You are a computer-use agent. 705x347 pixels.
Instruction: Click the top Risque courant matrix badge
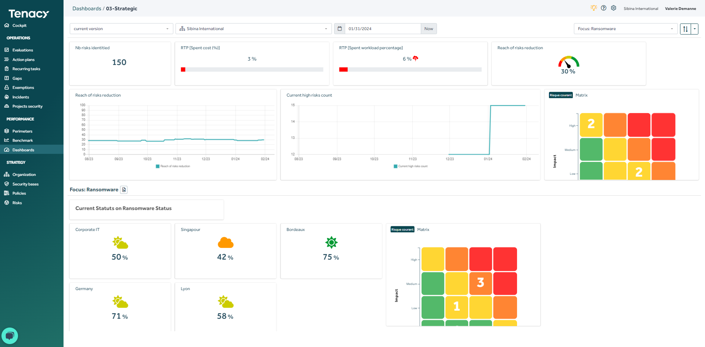[x=561, y=95]
